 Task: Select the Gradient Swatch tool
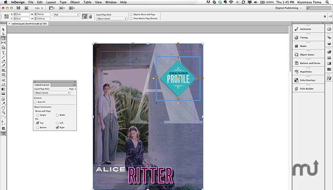point(3,89)
